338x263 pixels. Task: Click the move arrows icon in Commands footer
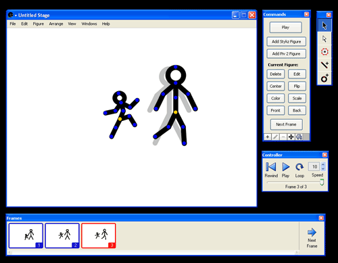coord(291,137)
